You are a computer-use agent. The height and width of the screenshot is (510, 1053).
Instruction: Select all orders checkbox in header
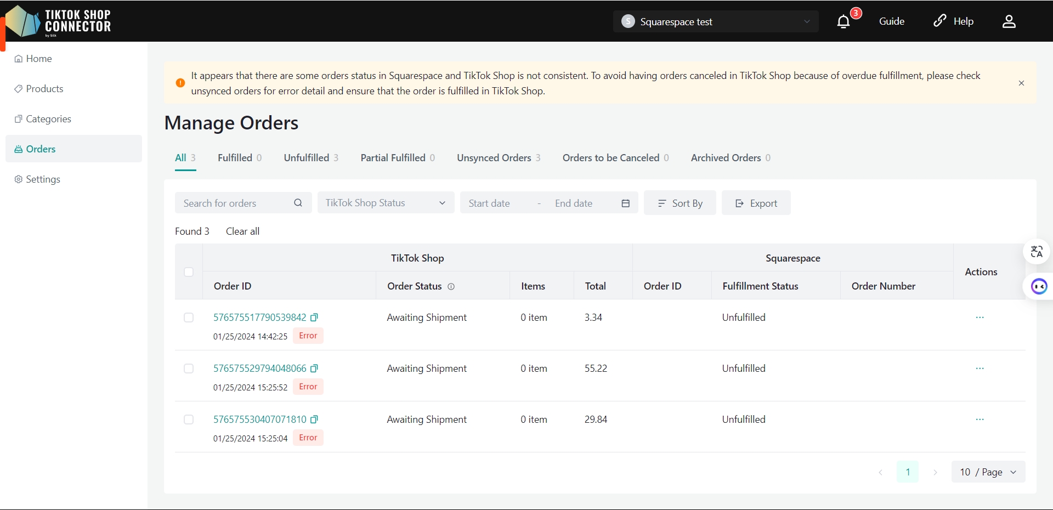coord(189,272)
